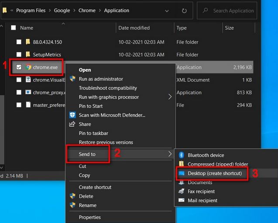Screen dimensions: 278x223
Task: Sort by Date modified column header
Action: pyautogui.click(x=134, y=28)
